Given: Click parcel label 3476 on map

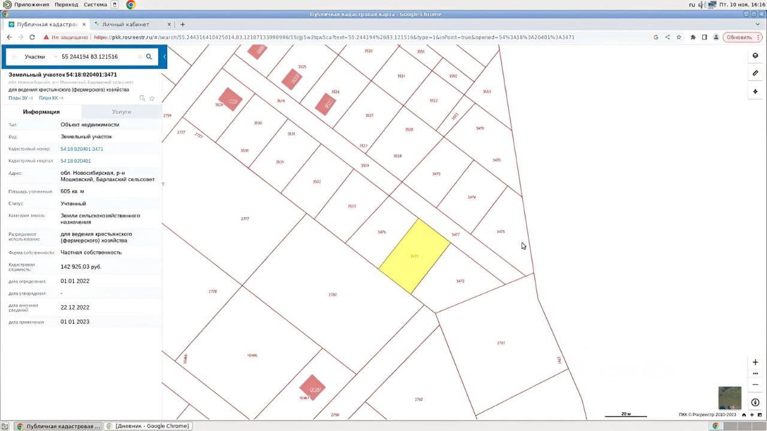Looking at the screenshot, I should point(382,232).
